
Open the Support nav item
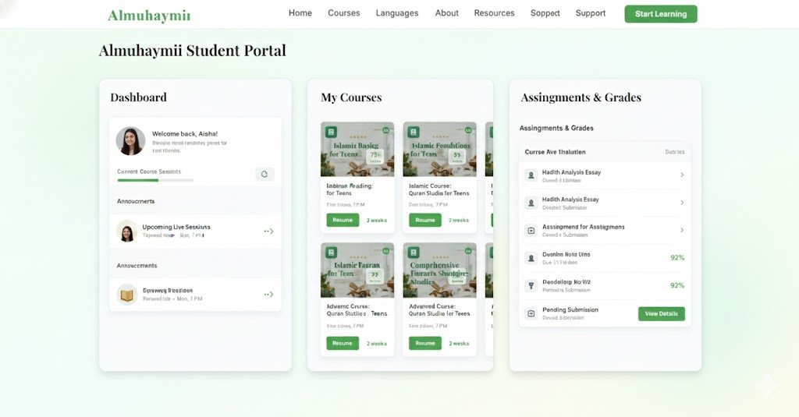pyautogui.click(x=591, y=13)
